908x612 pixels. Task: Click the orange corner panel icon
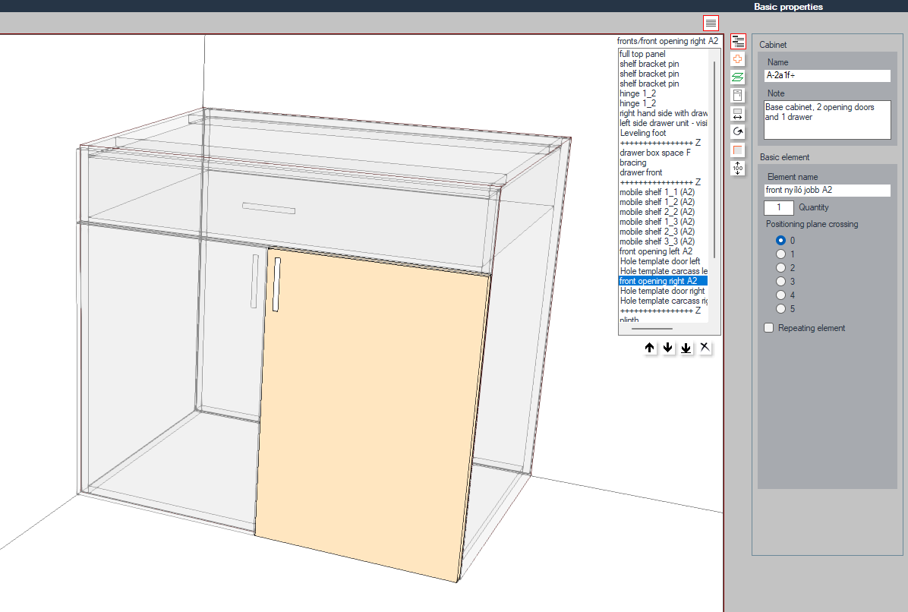[x=738, y=150]
